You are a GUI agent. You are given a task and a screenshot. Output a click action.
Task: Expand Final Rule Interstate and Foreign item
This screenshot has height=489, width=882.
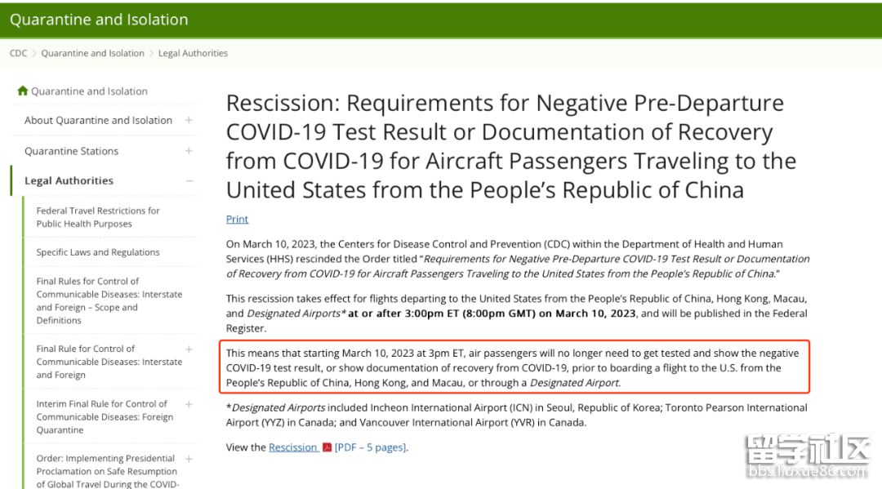pyautogui.click(x=189, y=349)
